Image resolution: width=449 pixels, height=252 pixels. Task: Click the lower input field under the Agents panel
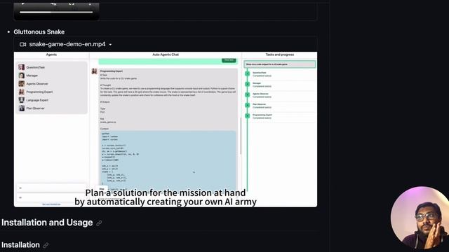[x=51, y=197]
